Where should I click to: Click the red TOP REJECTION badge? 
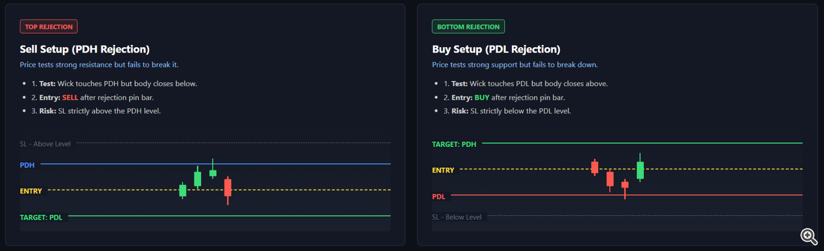(x=48, y=26)
